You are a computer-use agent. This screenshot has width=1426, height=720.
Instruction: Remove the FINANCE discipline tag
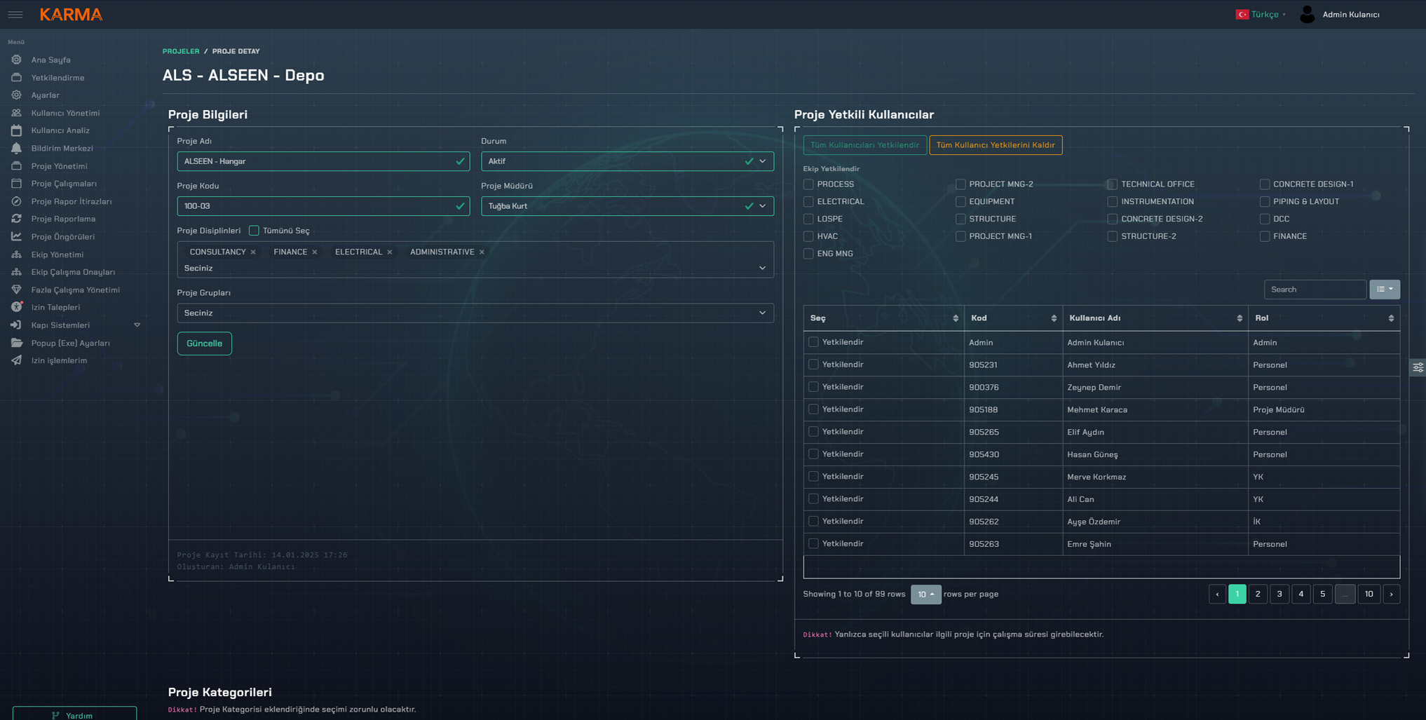click(315, 252)
